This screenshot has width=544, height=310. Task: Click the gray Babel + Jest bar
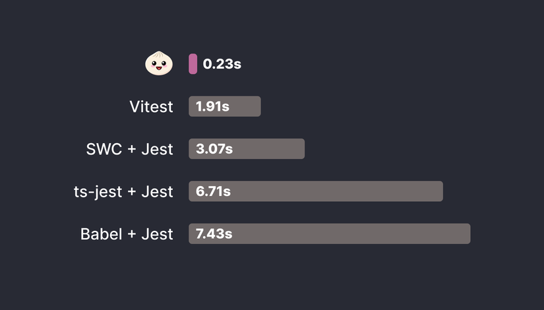click(349, 233)
